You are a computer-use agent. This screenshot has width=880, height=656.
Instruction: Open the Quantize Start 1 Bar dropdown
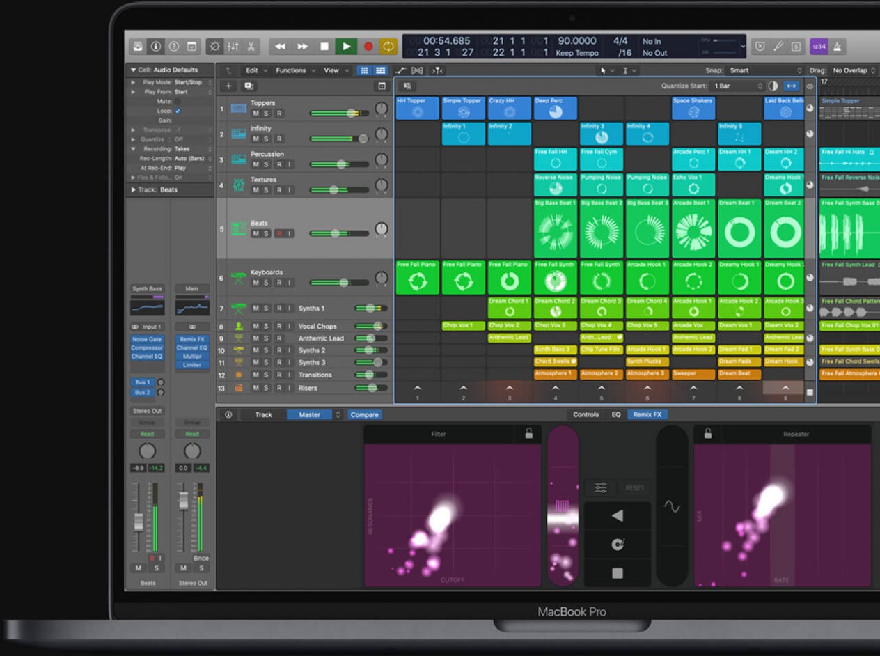tap(738, 86)
